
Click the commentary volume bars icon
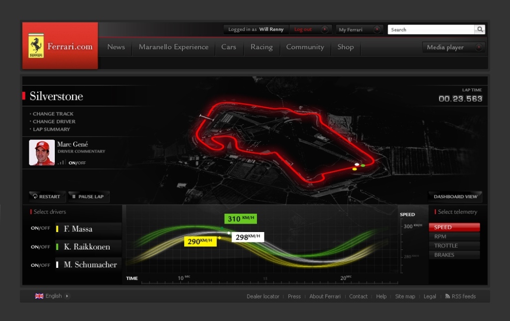click(62, 162)
